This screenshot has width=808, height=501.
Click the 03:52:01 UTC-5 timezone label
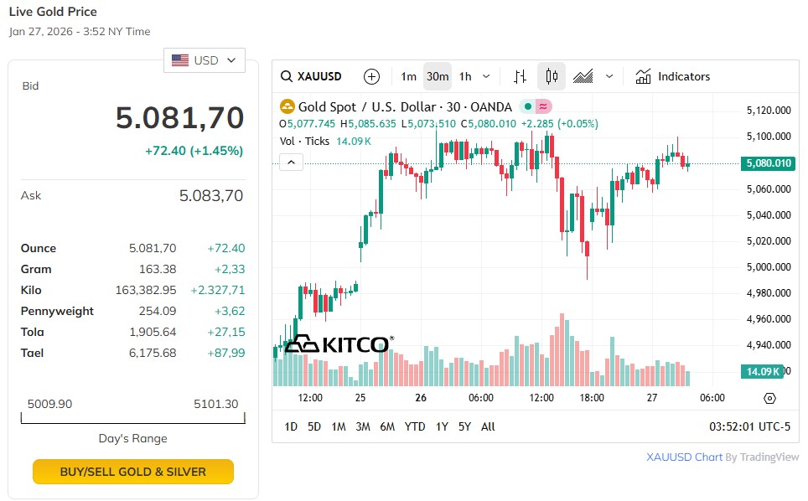coord(749,426)
